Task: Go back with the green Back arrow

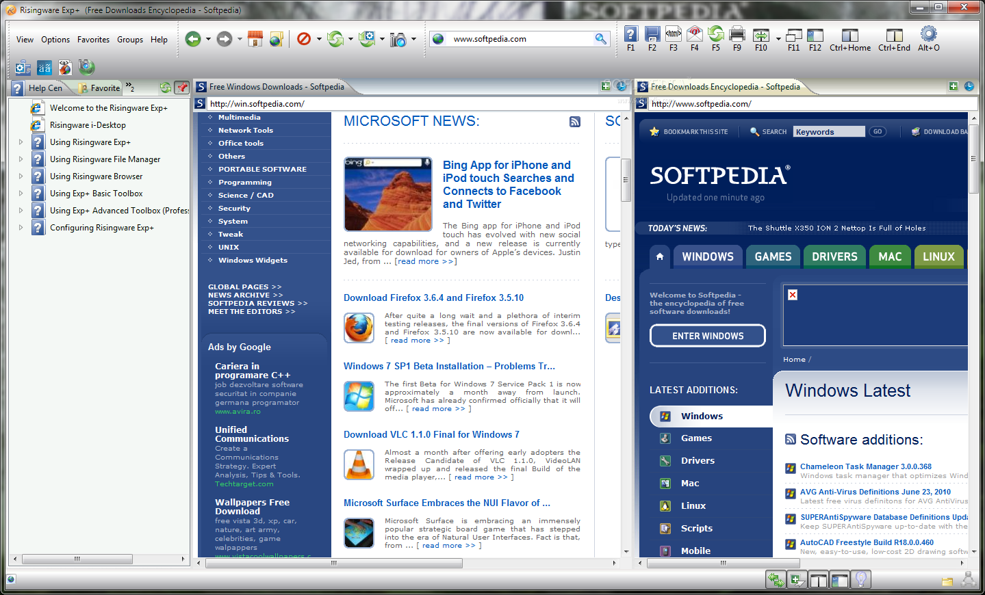Action: pyautogui.click(x=192, y=39)
